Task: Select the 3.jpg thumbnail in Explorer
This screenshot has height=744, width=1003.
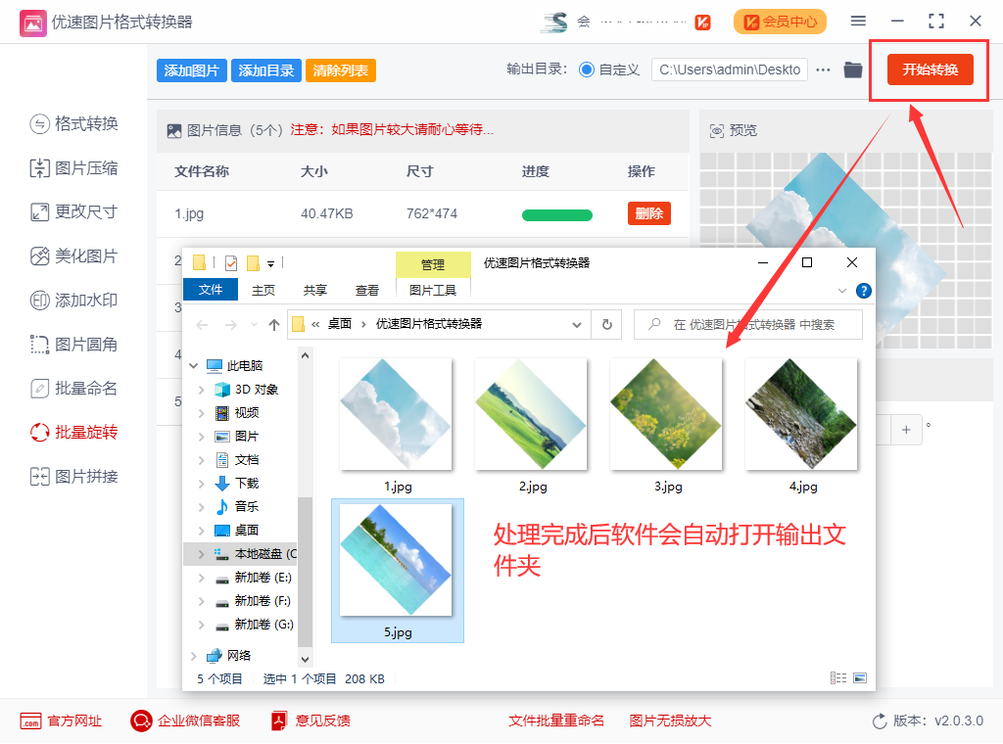Action: 666,414
